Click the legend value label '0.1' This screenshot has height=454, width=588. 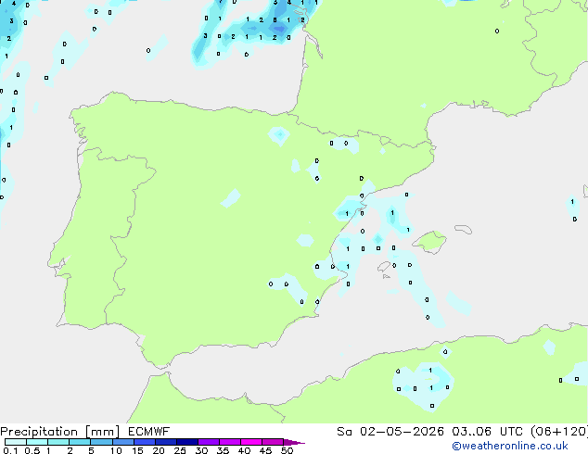[x=10, y=450]
